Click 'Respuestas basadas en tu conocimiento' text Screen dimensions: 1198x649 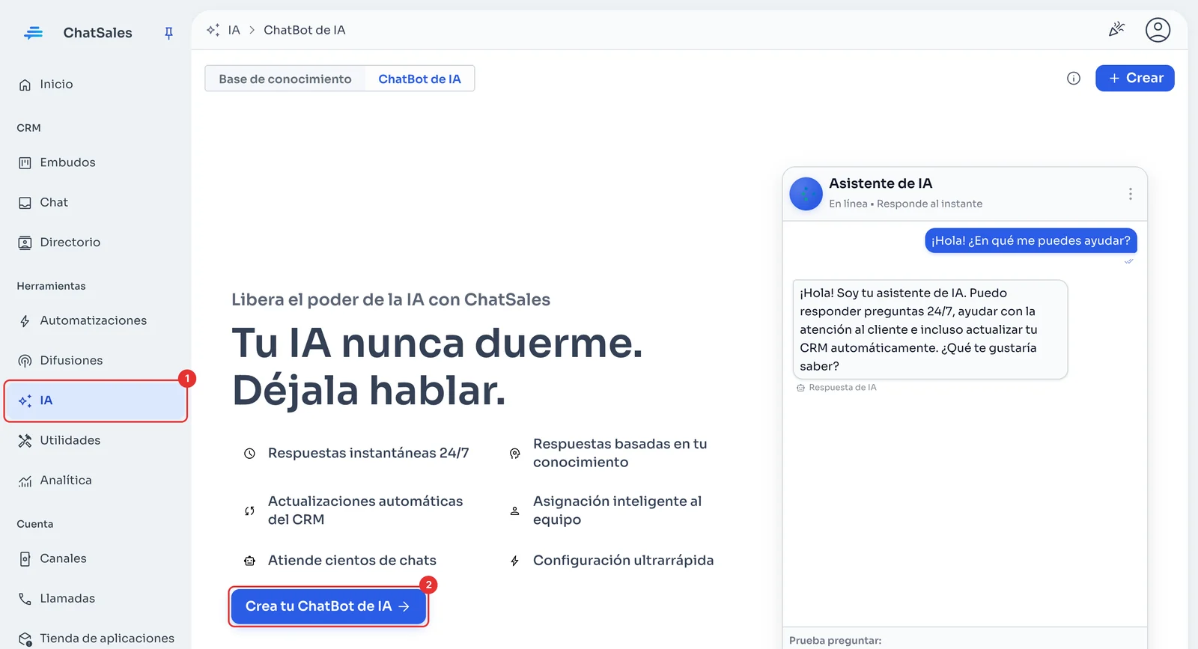[x=620, y=453]
